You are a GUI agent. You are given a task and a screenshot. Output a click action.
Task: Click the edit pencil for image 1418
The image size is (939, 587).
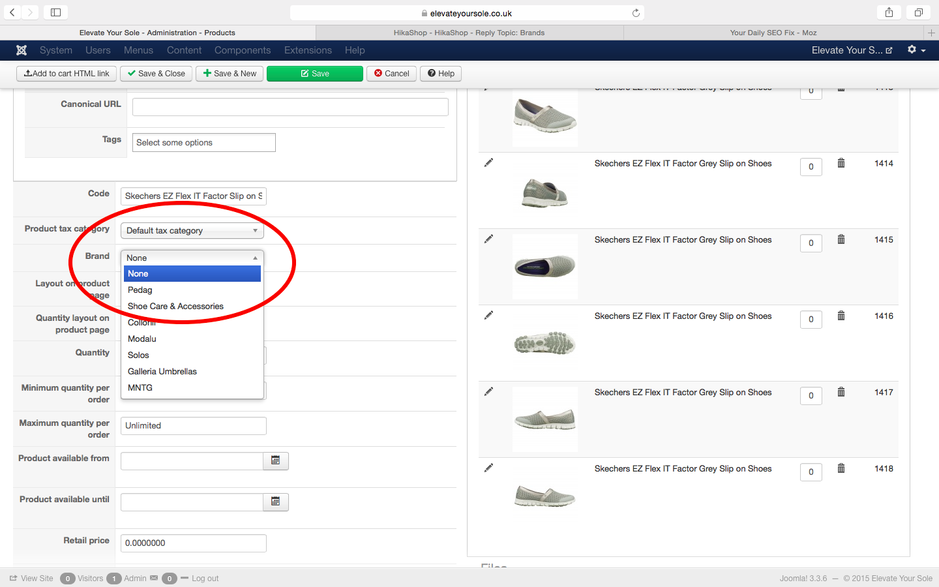coord(488,468)
